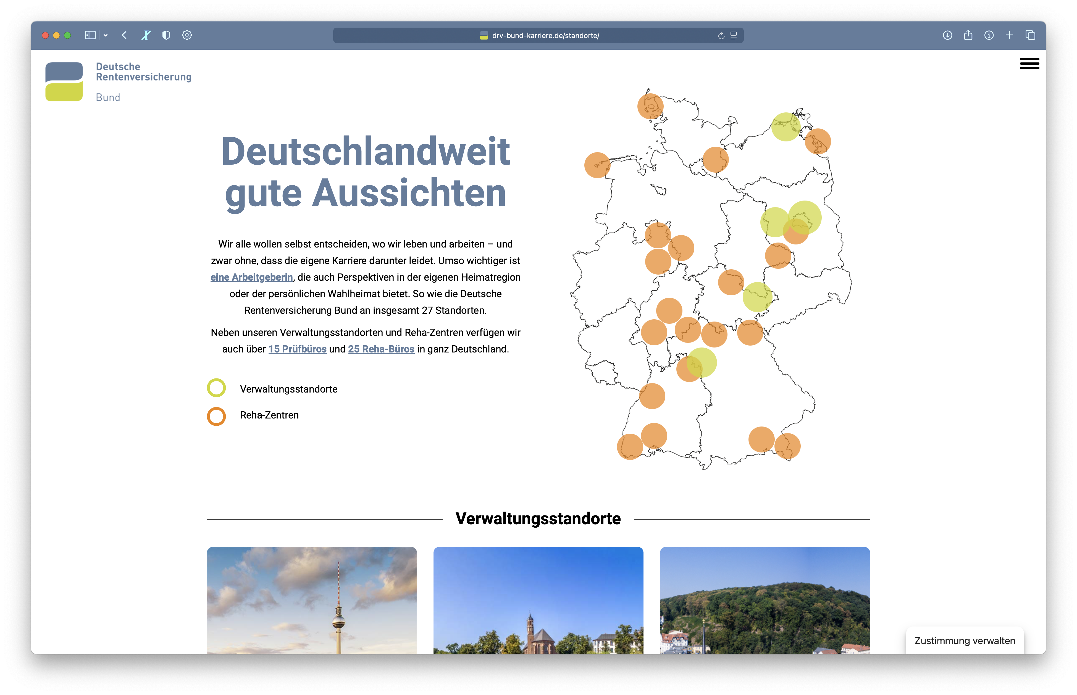Viewport: 1077px width, 695px height.
Task: Click the address bar with drv-bund-karriere.de URL
Action: [x=538, y=36]
